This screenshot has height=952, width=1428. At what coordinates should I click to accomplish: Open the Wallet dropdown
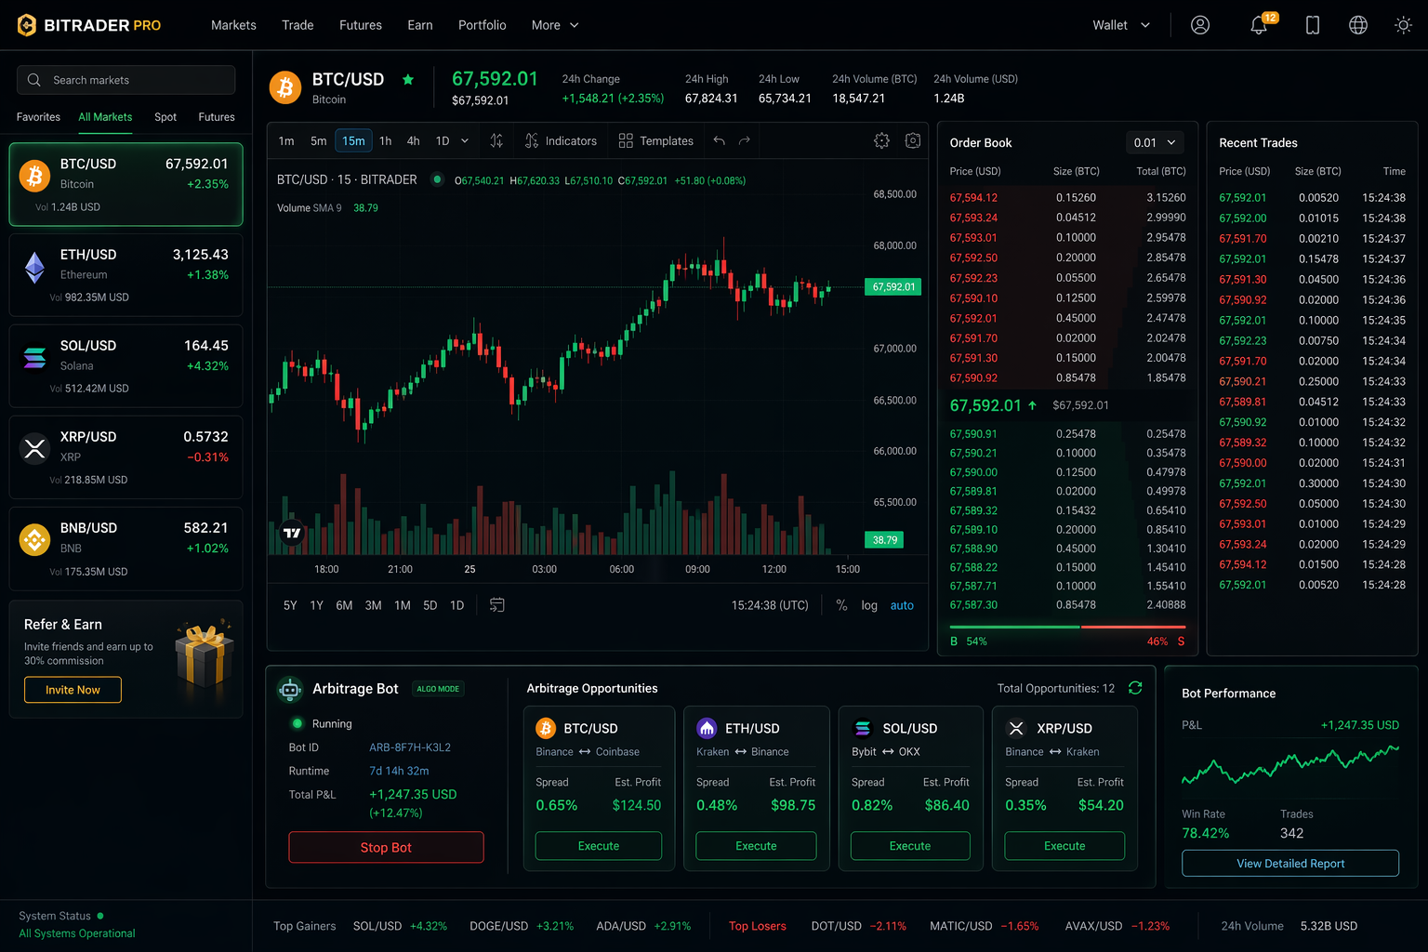point(1119,25)
